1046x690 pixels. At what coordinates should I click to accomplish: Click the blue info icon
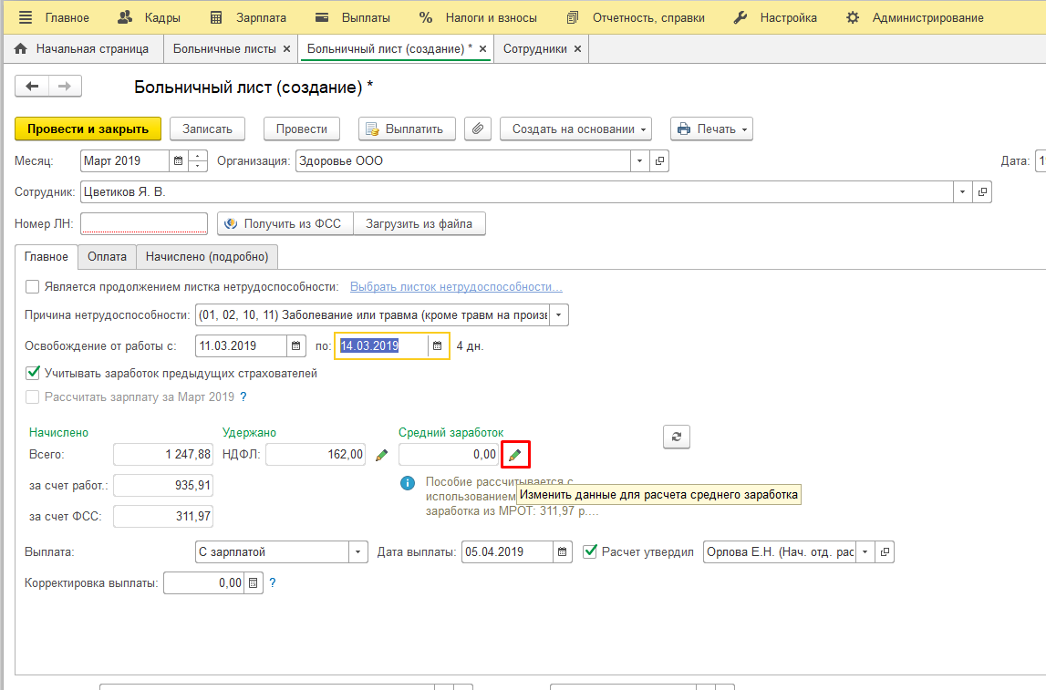pyautogui.click(x=408, y=483)
